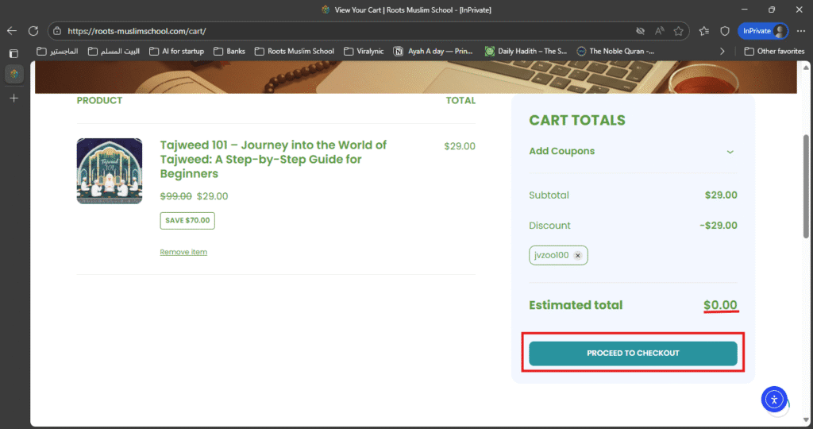Remove the jvzoo100 coupon chip

point(578,256)
